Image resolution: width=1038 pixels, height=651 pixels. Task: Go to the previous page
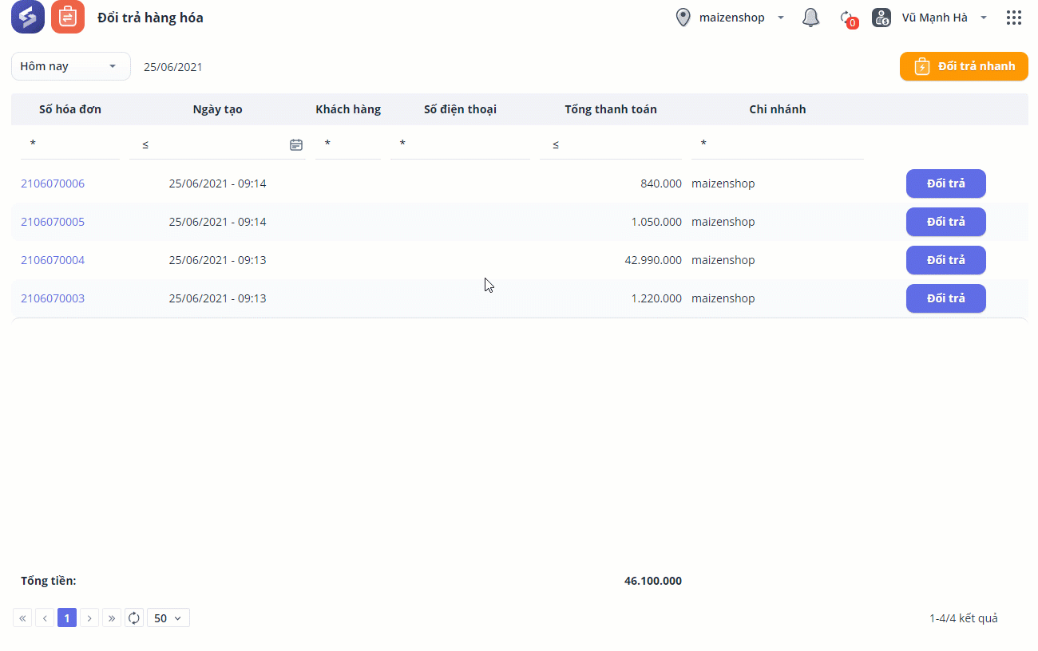click(45, 617)
